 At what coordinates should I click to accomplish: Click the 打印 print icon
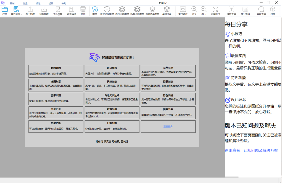coord(83,11)
